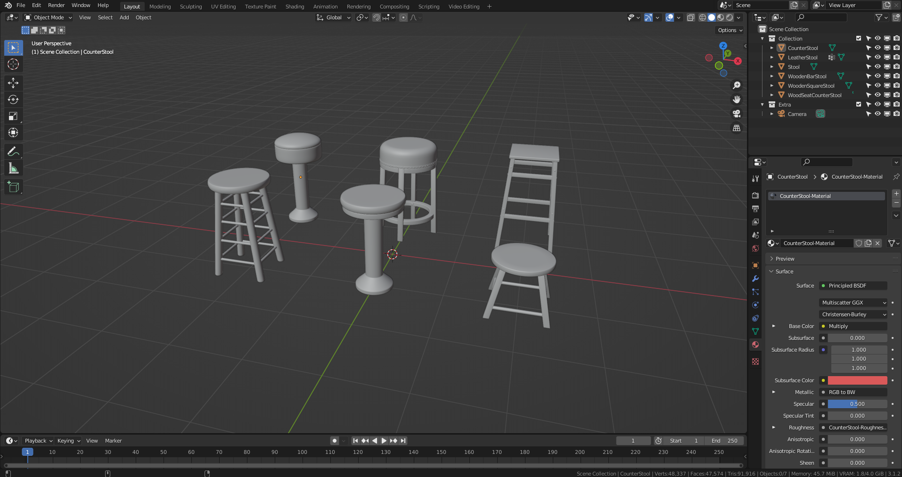Open the Options popover in the viewport header
This screenshot has width=902, height=477.
(x=729, y=30)
